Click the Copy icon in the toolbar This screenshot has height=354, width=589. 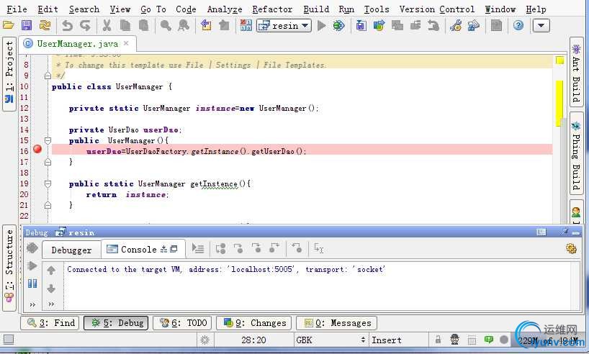125,25
